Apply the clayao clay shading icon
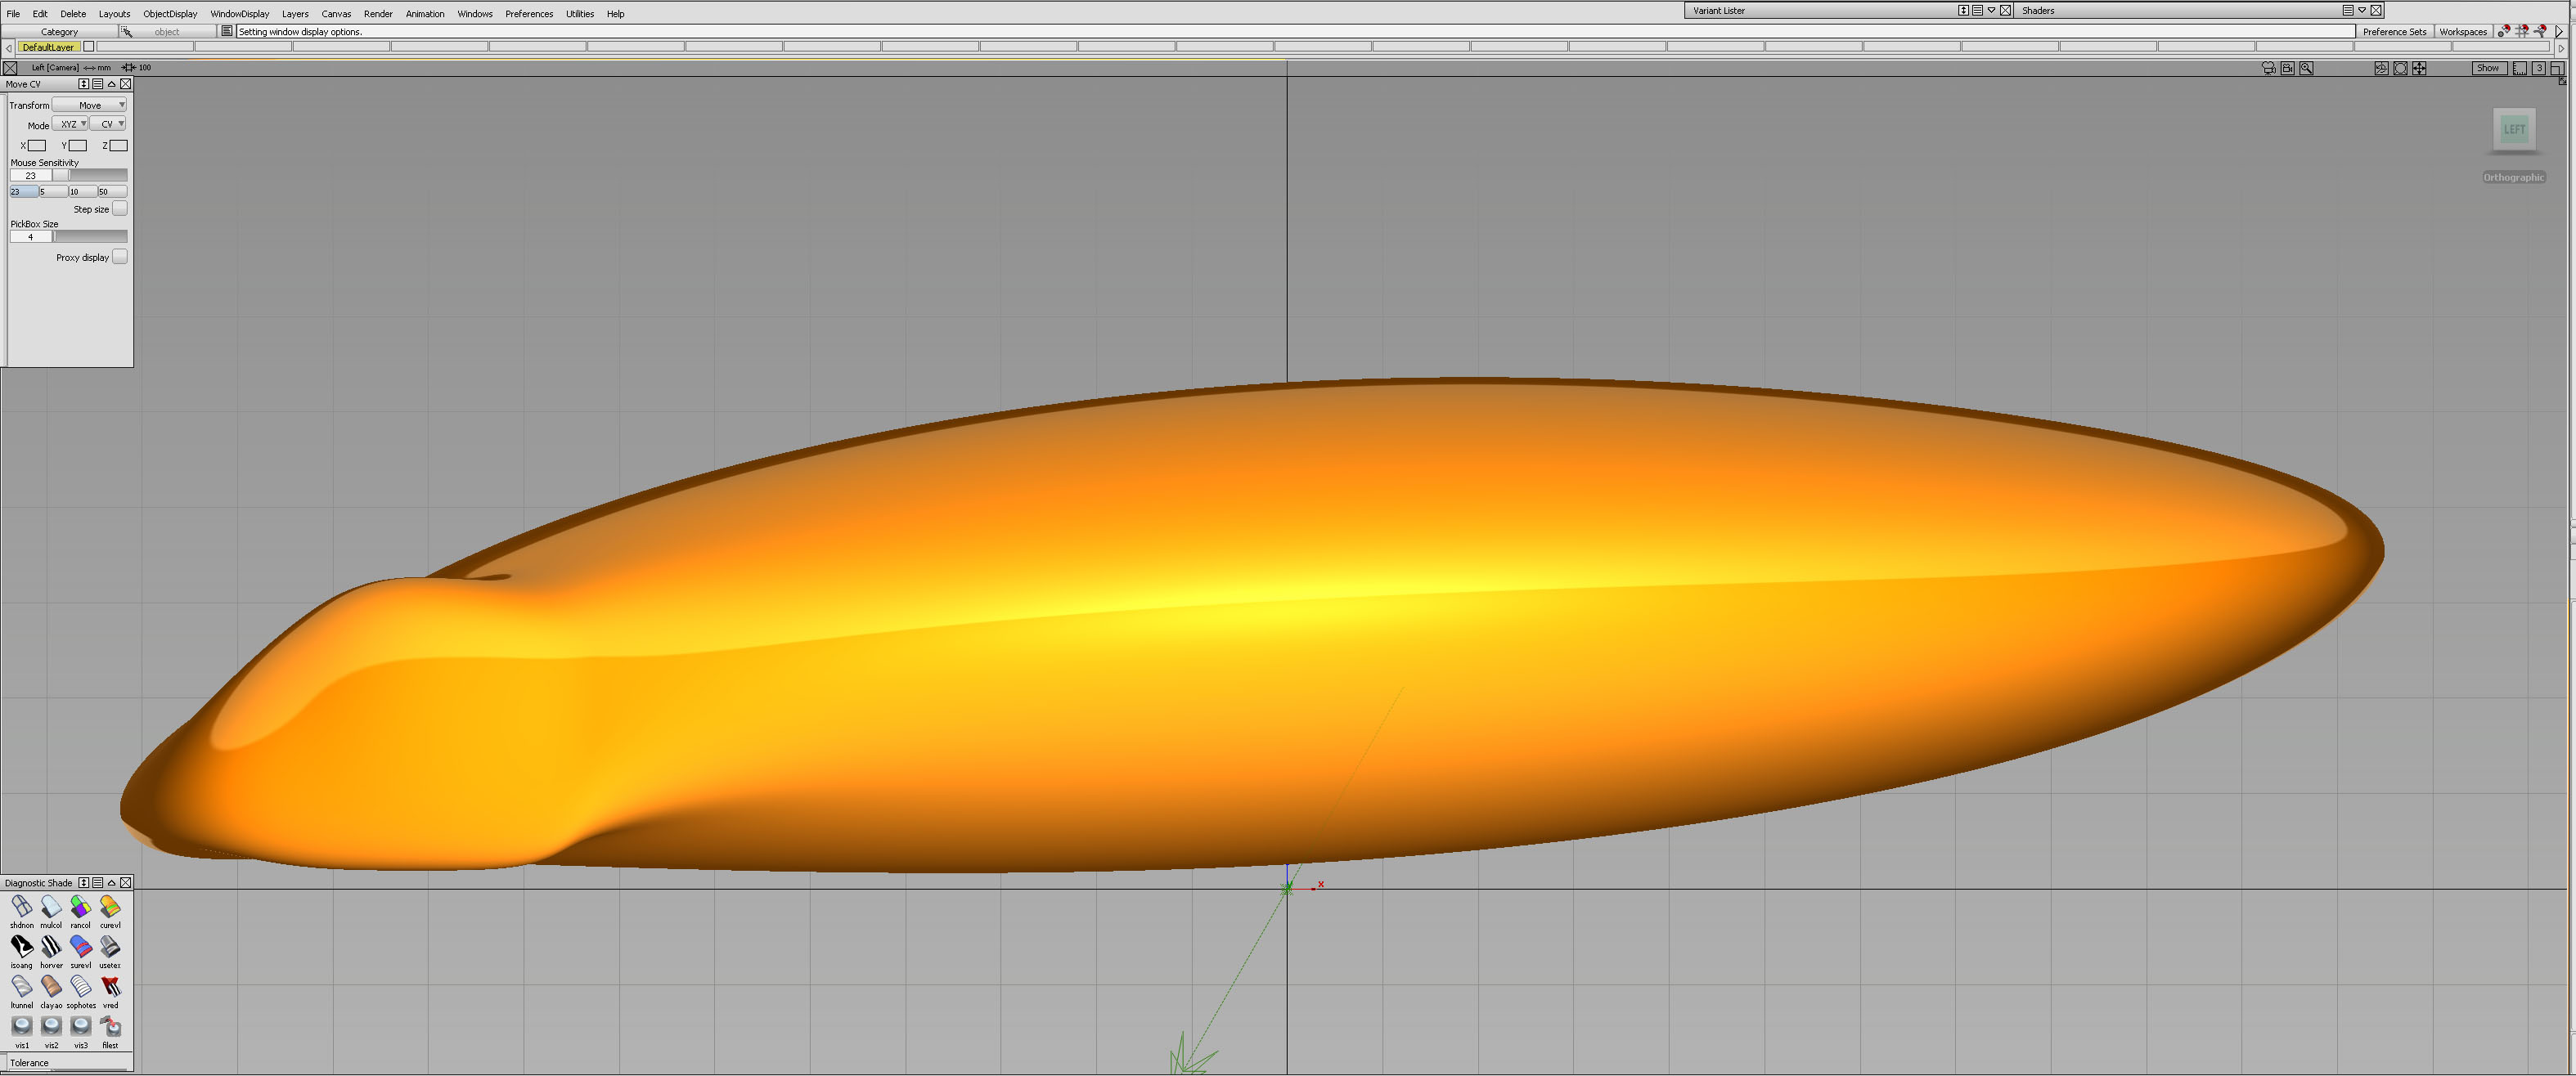Image resolution: width=2576 pixels, height=1076 pixels. click(51, 986)
